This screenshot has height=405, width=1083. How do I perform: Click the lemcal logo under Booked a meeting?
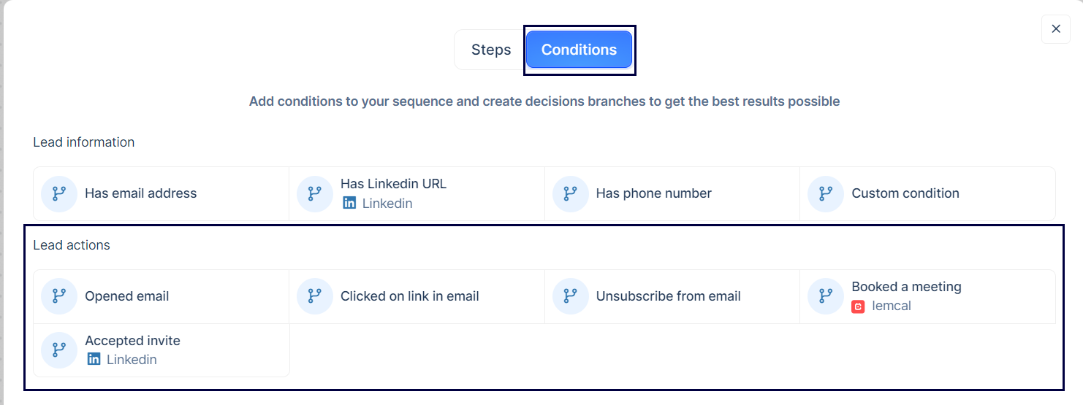[x=859, y=306]
